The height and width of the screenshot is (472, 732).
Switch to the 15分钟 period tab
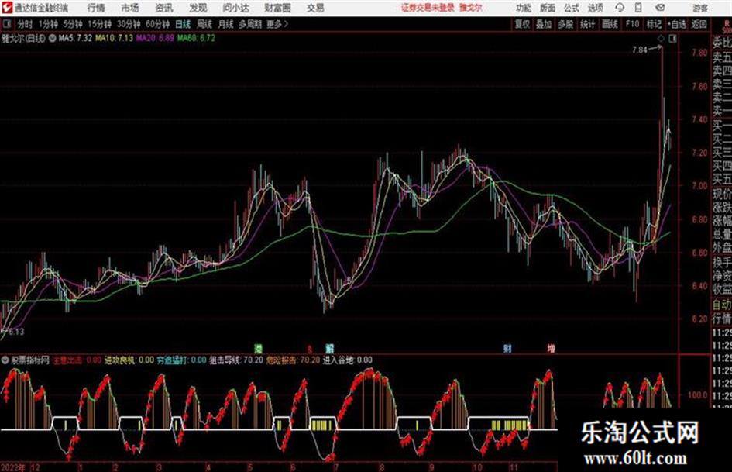pos(100,24)
